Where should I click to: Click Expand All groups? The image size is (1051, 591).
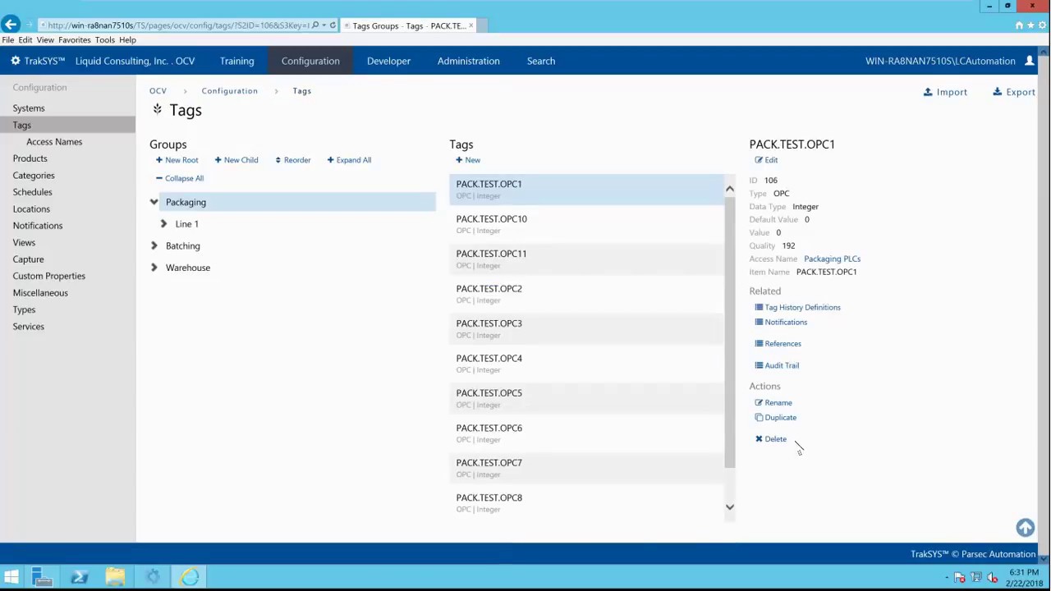(349, 160)
